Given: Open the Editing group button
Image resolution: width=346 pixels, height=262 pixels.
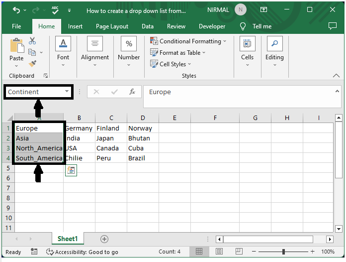Looking at the screenshot, I should click(275, 51).
